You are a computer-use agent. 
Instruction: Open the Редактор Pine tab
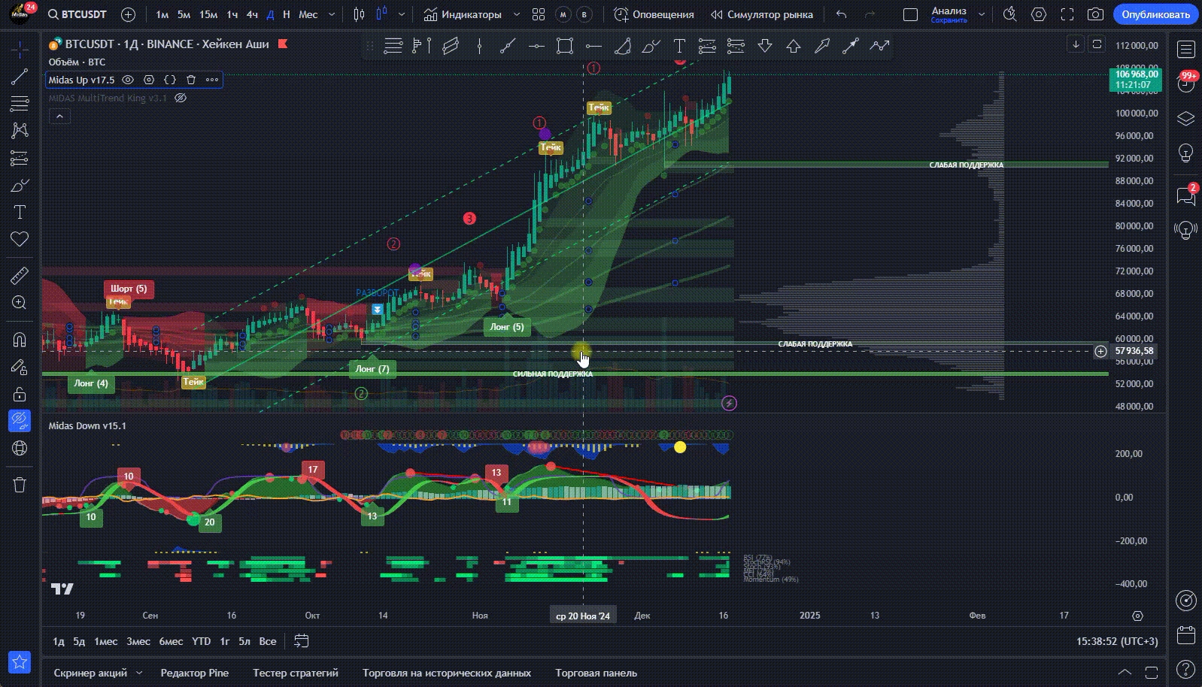coord(194,673)
